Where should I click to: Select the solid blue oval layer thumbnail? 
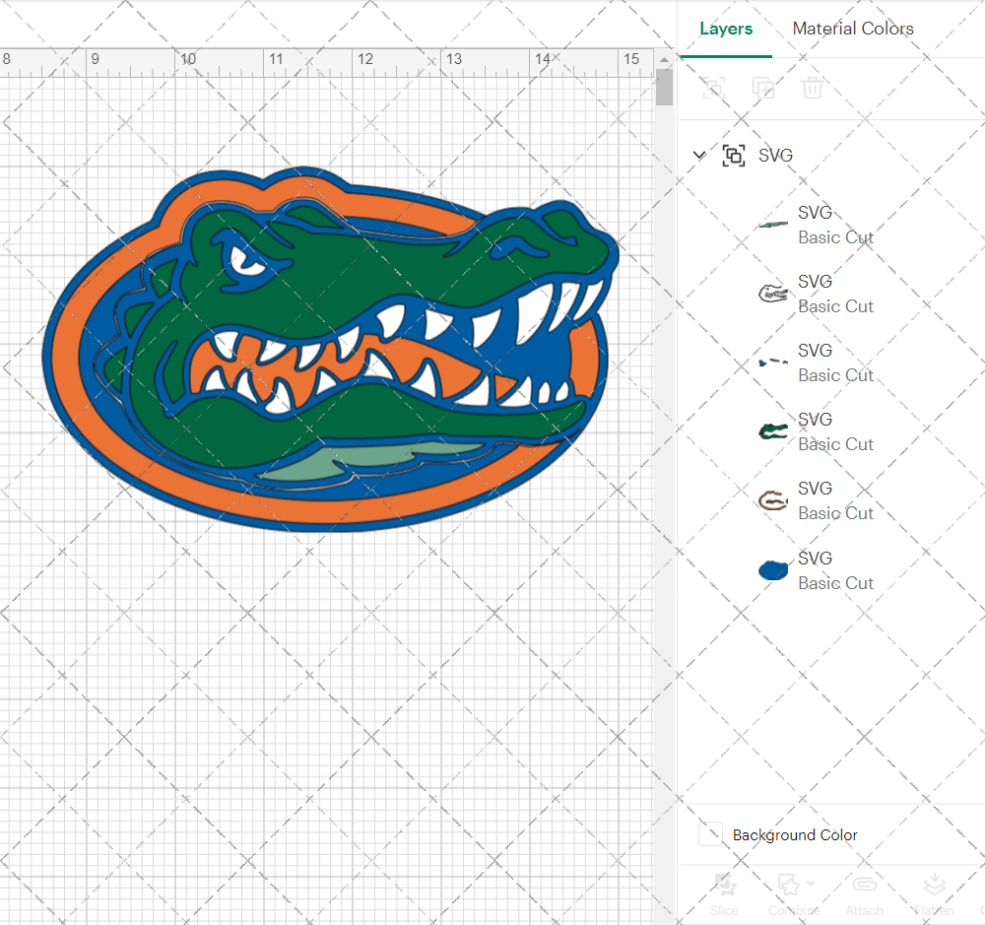773,570
